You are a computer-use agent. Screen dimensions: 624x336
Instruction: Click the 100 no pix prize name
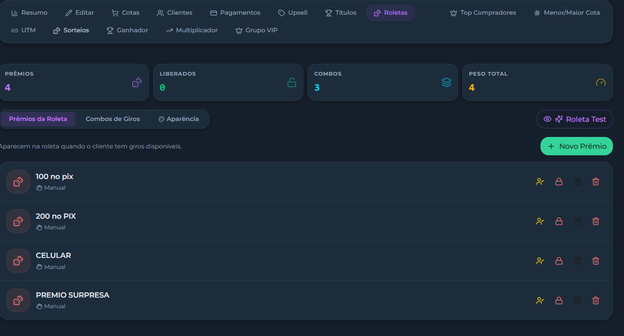click(54, 177)
